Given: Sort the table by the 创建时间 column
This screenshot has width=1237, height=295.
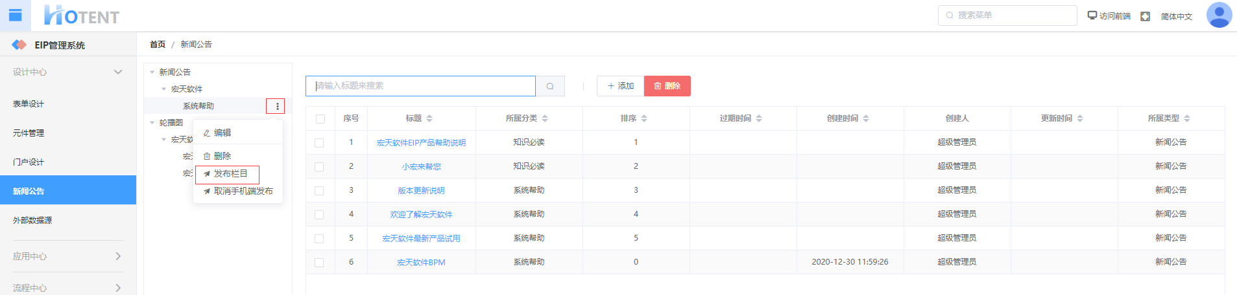Looking at the screenshot, I should (x=866, y=118).
